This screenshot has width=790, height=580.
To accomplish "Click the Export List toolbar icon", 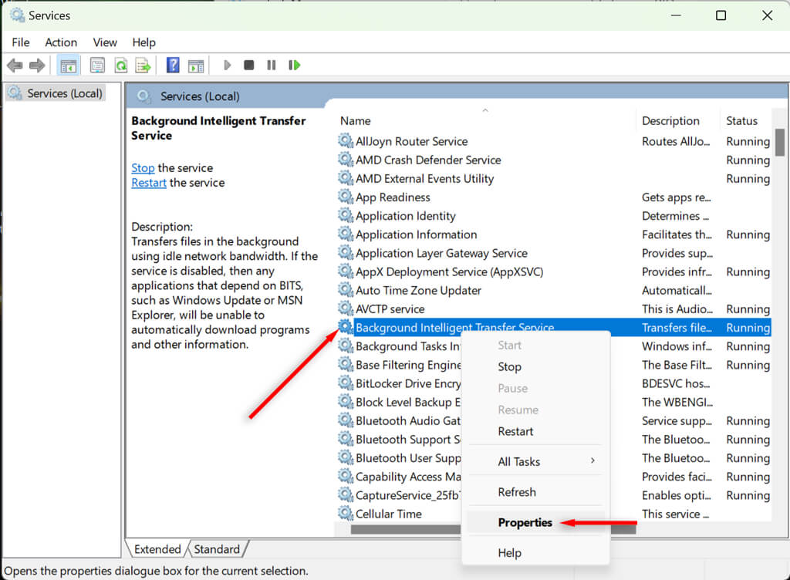I will [x=143, y=66].
